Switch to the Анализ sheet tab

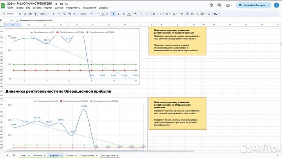[38, 155]
